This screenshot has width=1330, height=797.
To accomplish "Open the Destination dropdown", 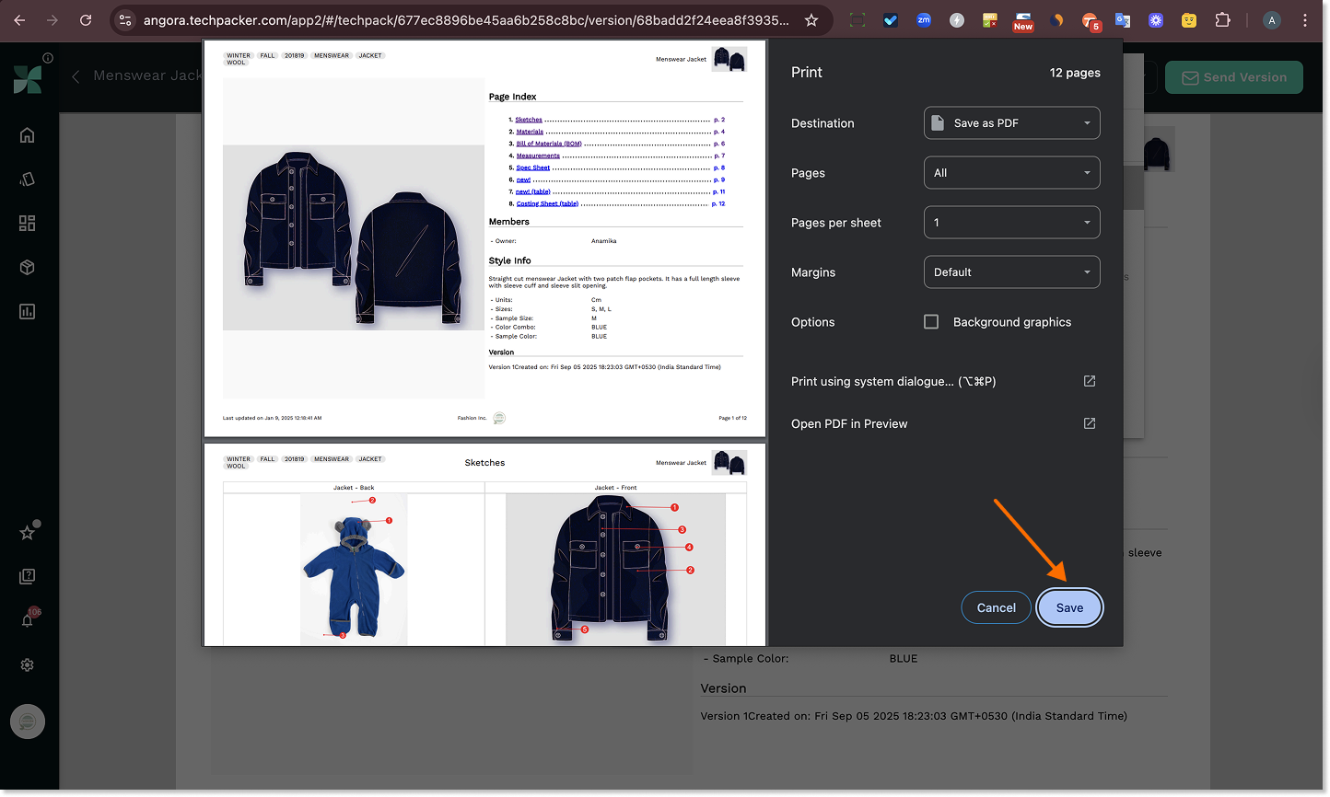I will pos(1011,123).
